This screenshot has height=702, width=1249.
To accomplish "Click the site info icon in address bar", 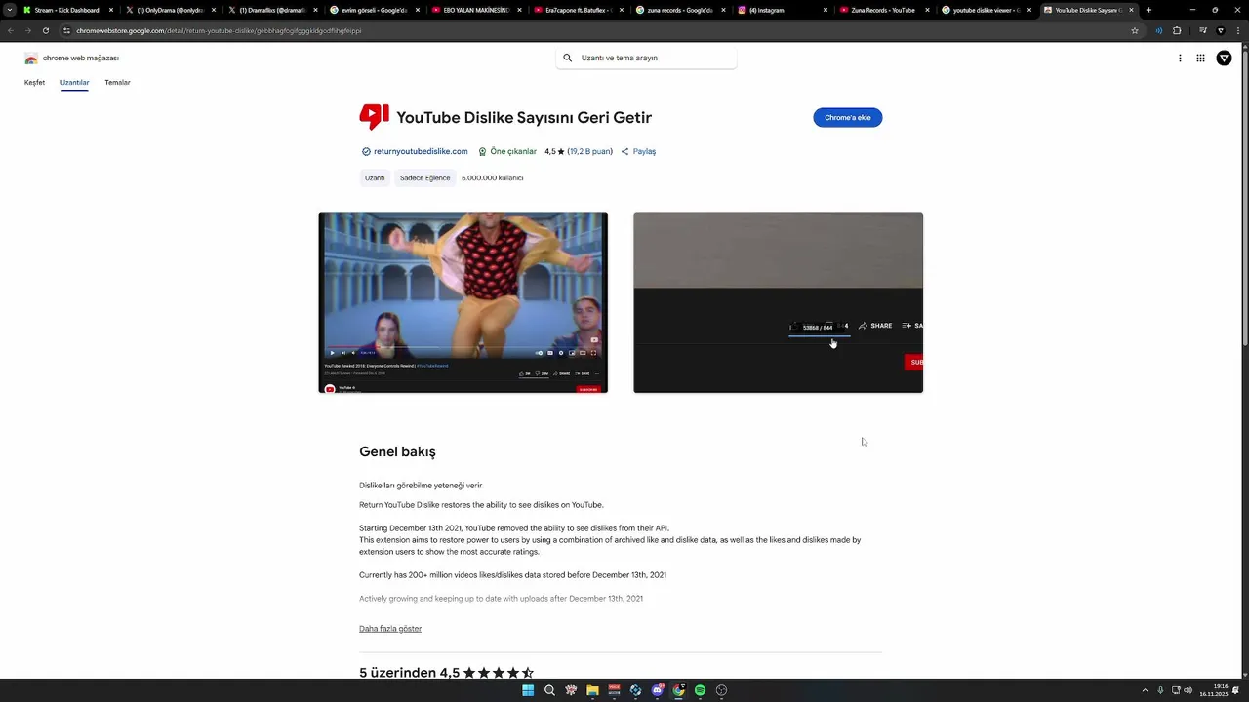I will tap(67, 30).
